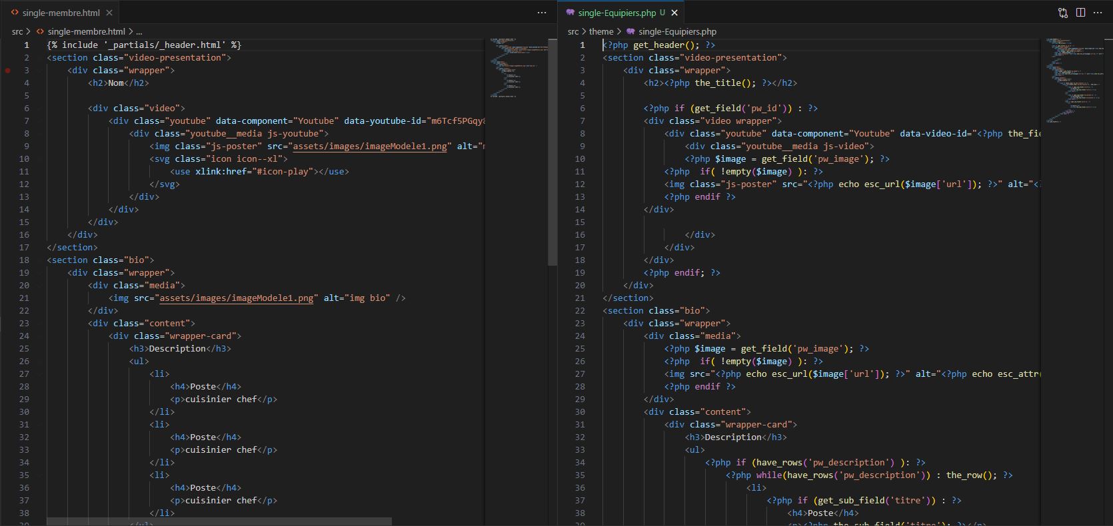Click PHP icon in right breadcrumb path
This screenshot has height=526, width=1113.
[630, 31]
